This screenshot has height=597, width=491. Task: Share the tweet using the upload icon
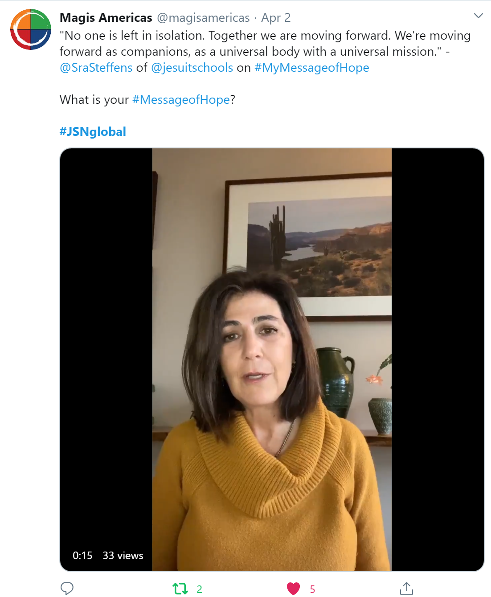pyautogui.click(x=406, y=589)
